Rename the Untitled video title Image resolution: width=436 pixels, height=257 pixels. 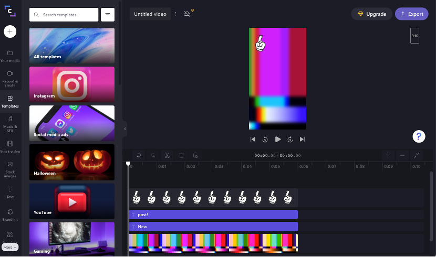tap(150, 14)
